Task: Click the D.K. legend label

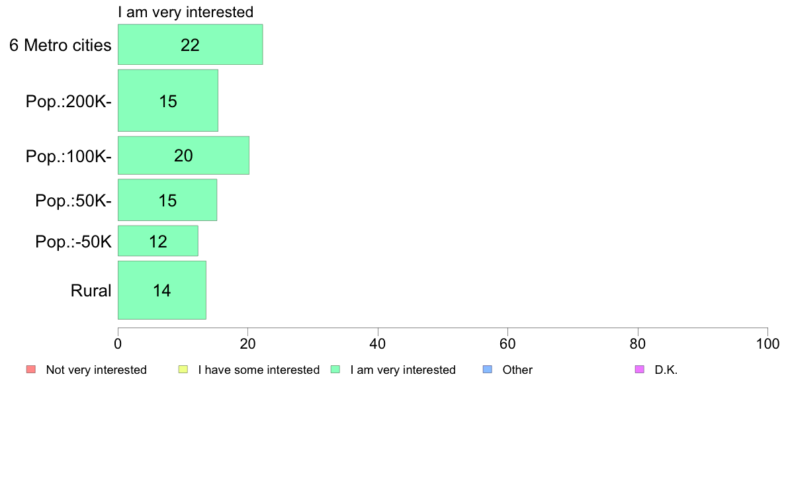Action: pos(666,370)
